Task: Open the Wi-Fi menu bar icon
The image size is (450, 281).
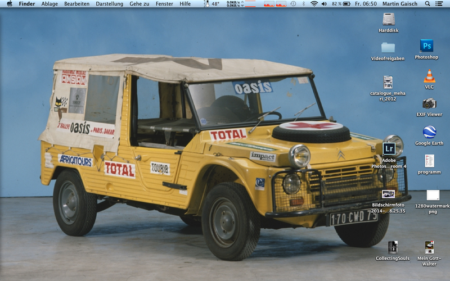Action: [x=314, y=4]
